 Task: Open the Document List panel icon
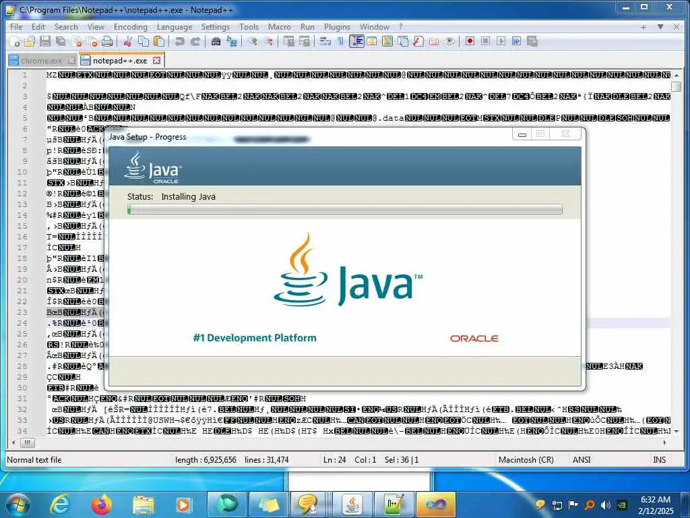[x=403, y=41]
